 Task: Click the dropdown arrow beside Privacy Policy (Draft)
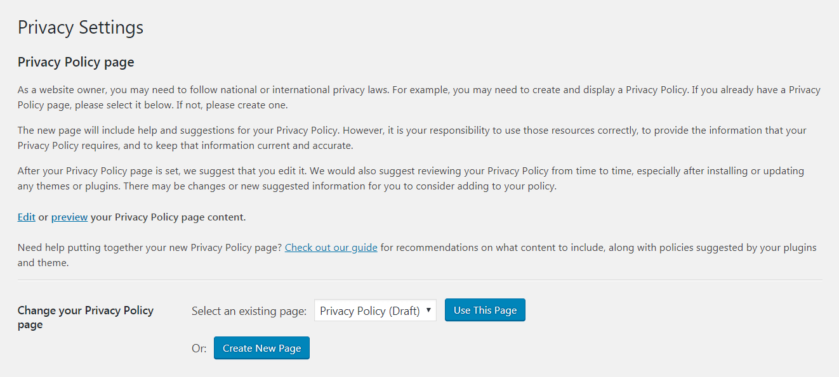coord(429,310)
